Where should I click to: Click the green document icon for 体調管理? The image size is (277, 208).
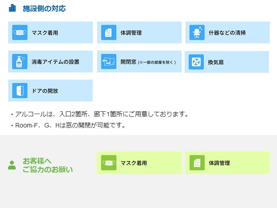click(x=197, y=163)
